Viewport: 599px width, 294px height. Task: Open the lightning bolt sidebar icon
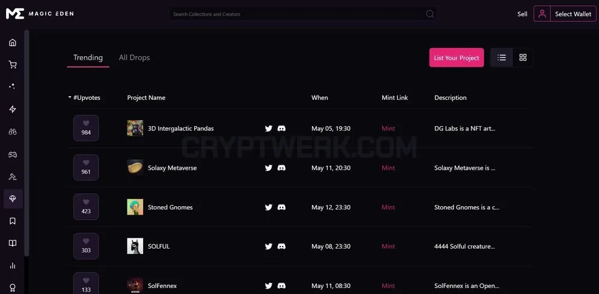13,109
